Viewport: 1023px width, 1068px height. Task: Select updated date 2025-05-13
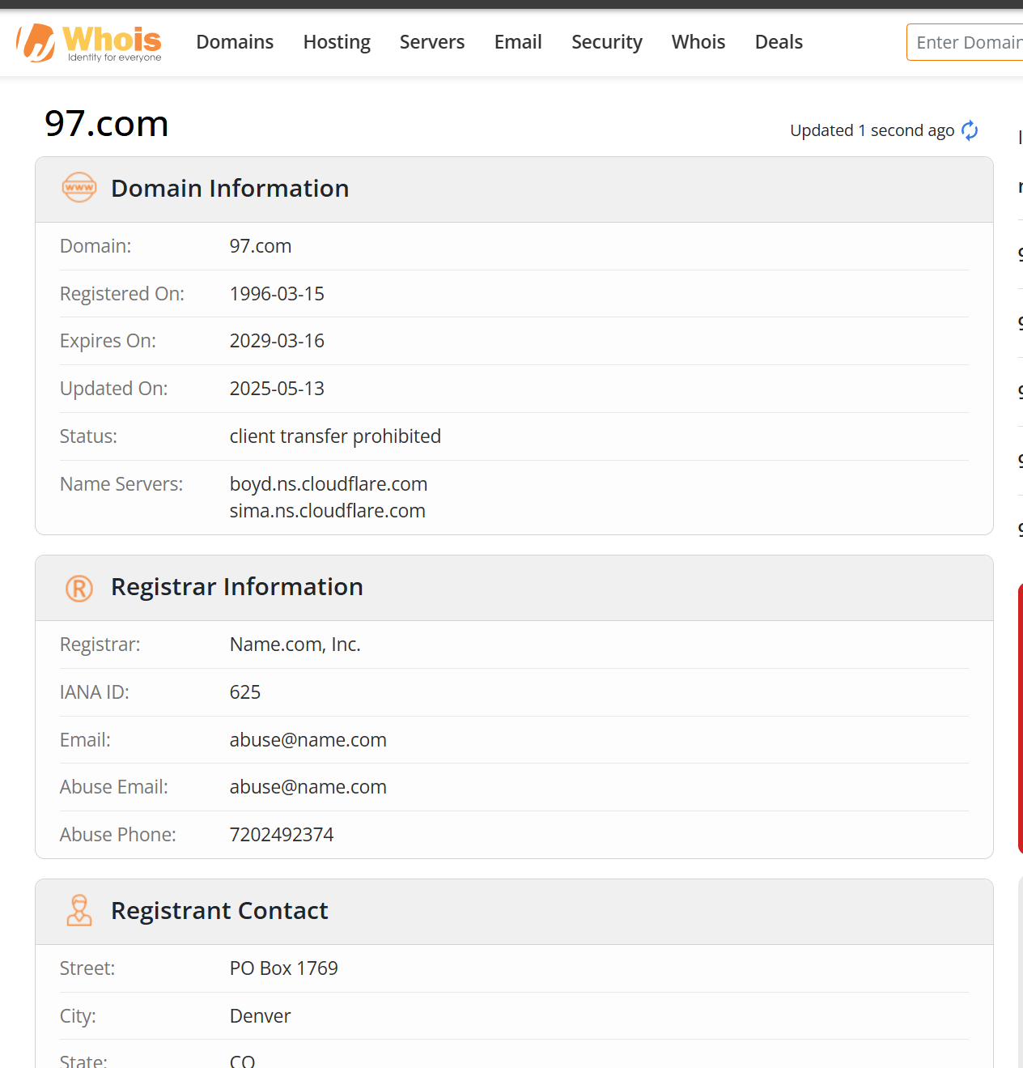point(277,389)
